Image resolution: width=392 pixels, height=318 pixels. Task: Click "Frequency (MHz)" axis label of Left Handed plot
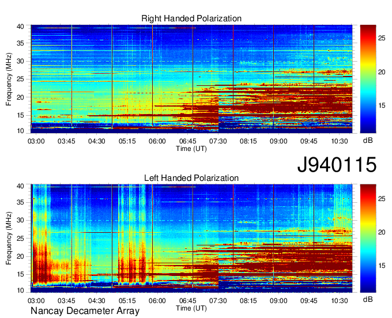pos(9,238)
